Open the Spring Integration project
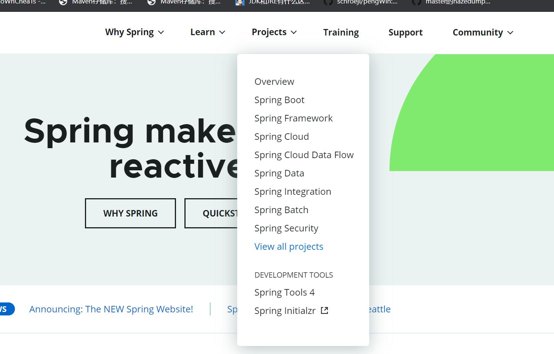This screenshot has width=554, height=354. coord(293,192)
